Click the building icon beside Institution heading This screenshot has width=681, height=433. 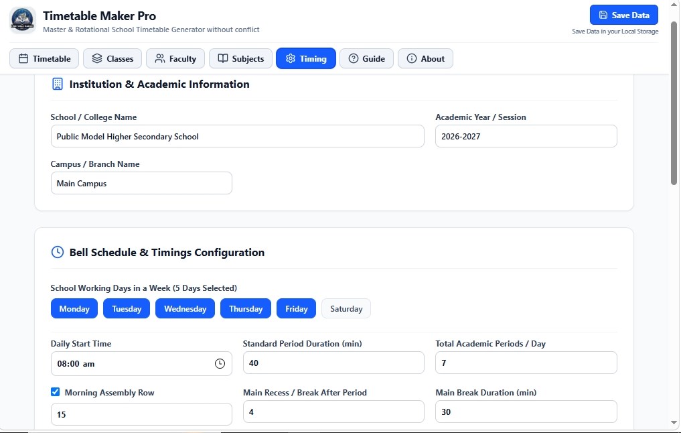pos(58,84)
